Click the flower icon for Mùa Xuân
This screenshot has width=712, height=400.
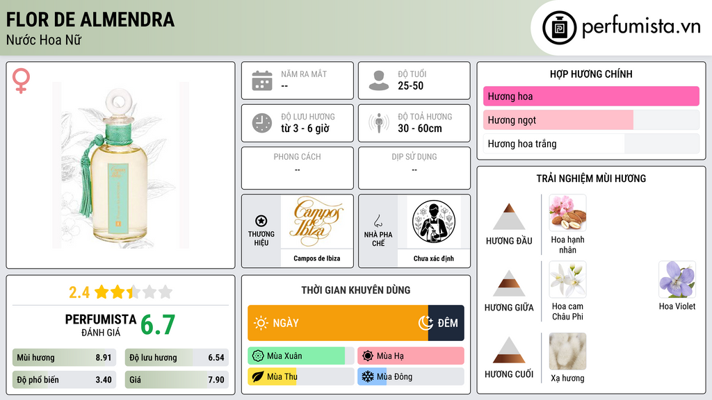tap(257, 356)
